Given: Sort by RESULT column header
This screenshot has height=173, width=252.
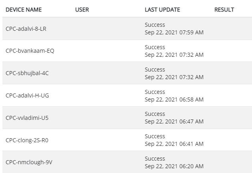Looking at the screenshot, I should point(224,10).
